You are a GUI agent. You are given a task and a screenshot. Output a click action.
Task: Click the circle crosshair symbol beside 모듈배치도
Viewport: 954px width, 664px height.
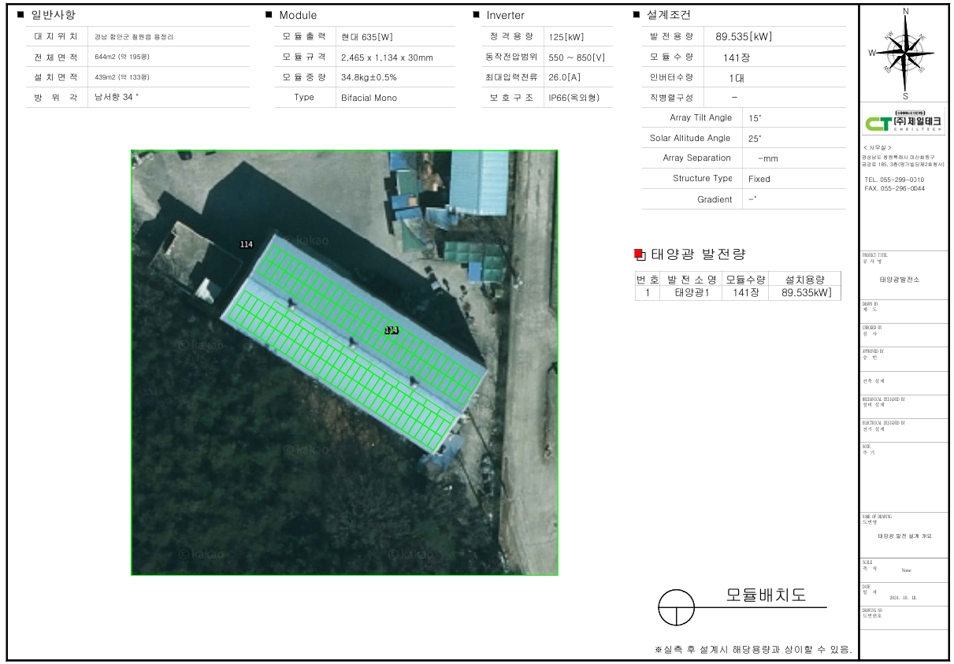click(x=677, y=607)
